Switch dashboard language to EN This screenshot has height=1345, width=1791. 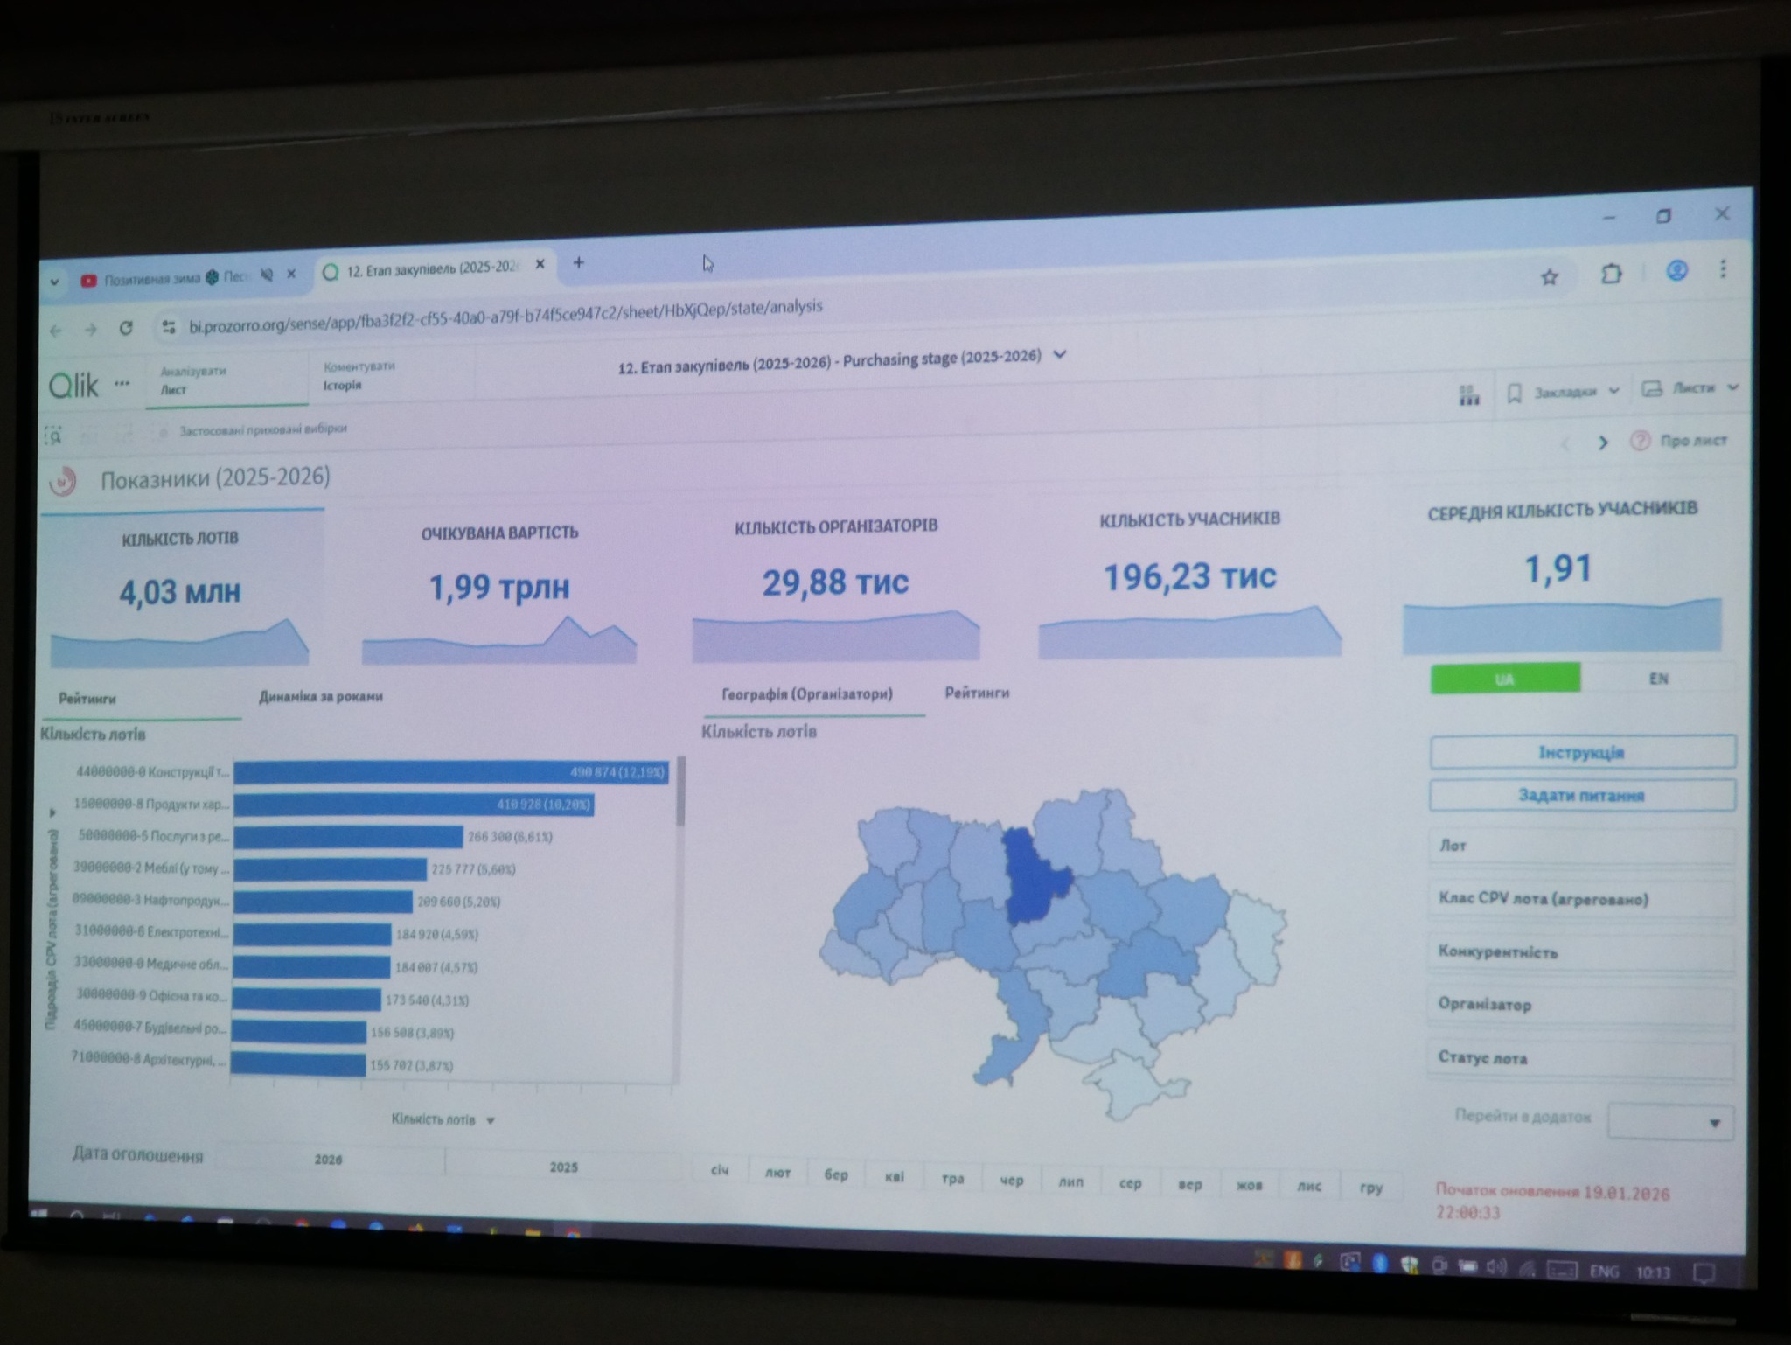click(1658, 679)
